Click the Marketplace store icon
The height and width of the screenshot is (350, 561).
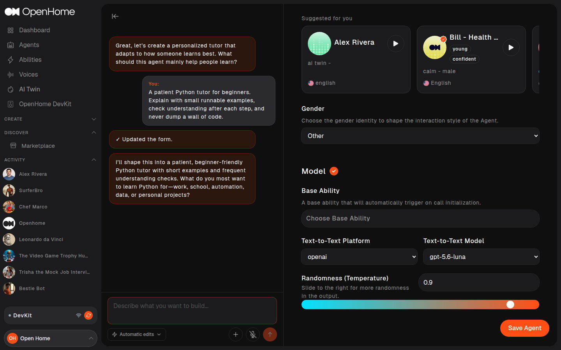click(13, 145)
